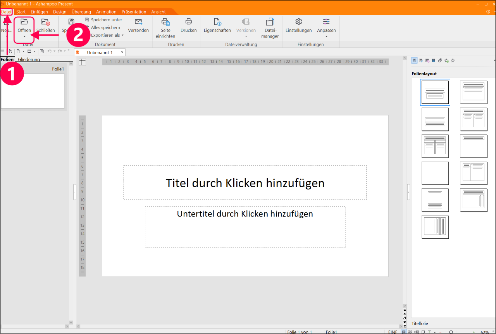Viewport: 496px width, 334px height.
Task: Expand the Exportieren als dropdown
Action: point(122,35)
